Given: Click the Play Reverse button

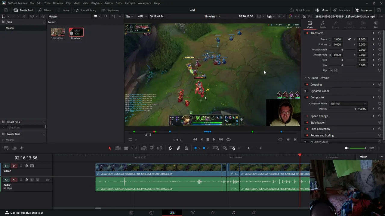Looking at the screenshot, I should [x=201, y=139].
